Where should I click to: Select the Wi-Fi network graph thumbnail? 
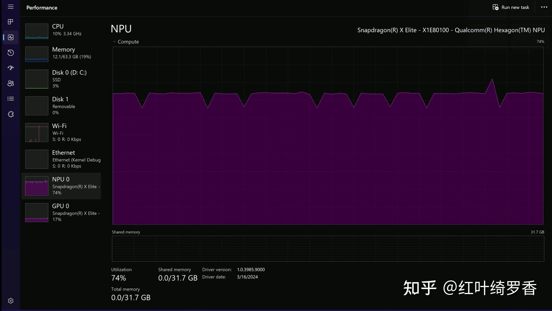[x=36, y=132]
